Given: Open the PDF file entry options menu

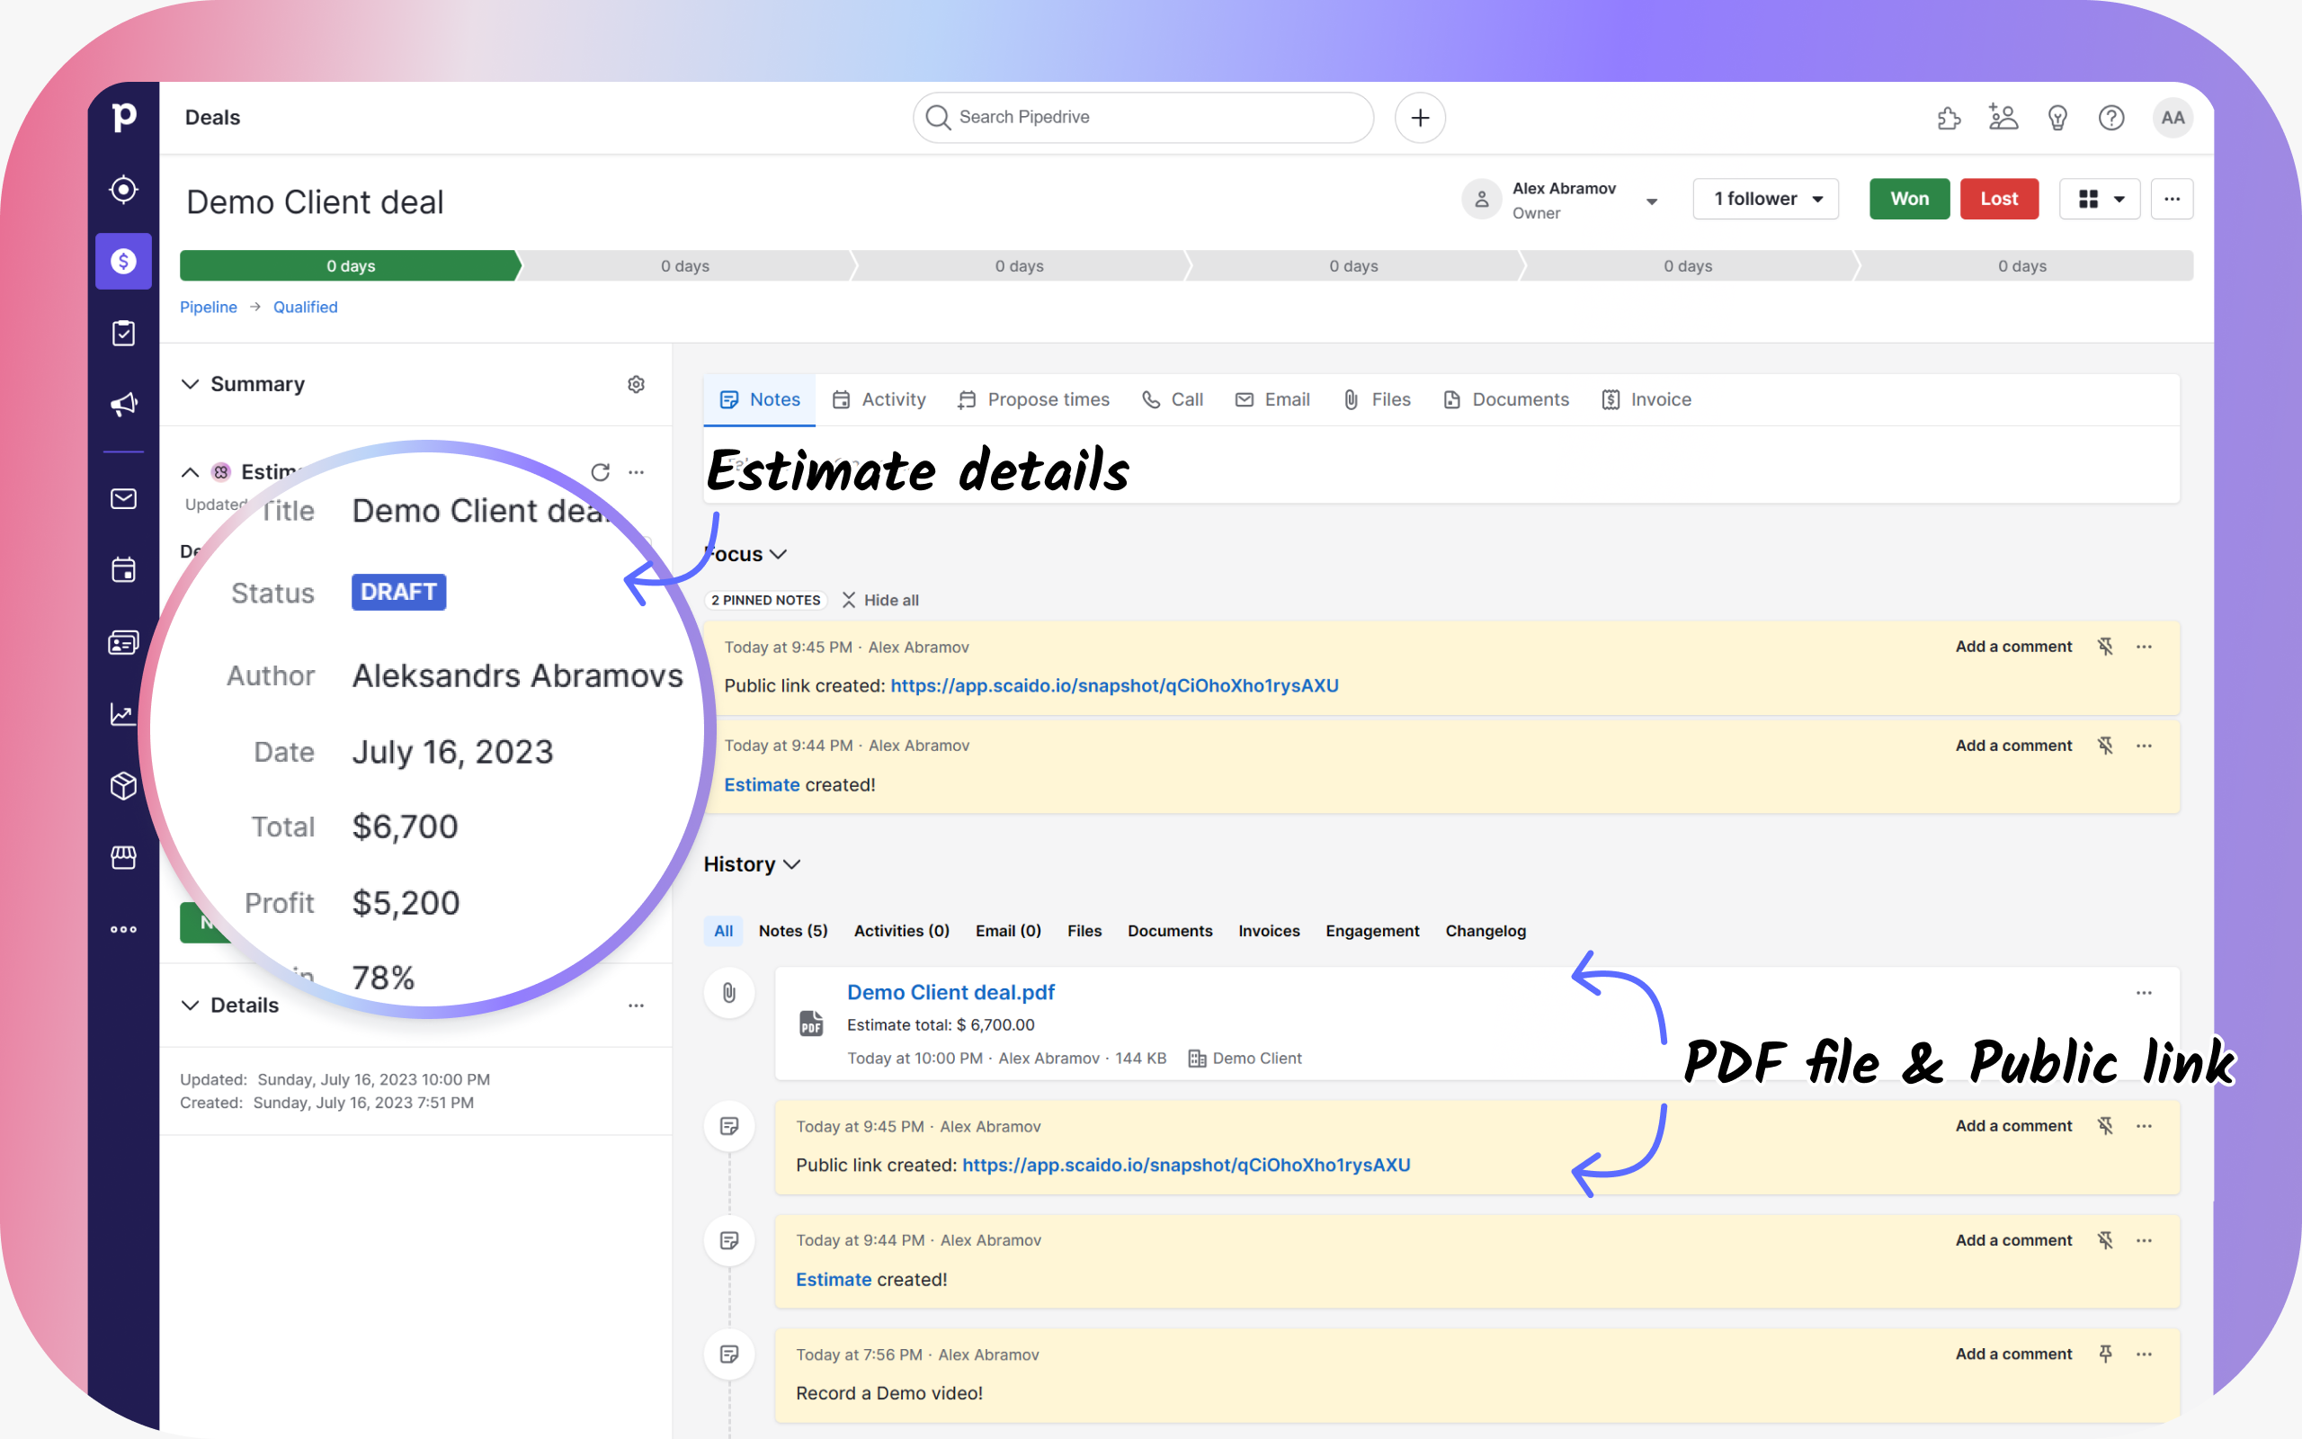Looking at the screenshot, I should point(2143,993).
